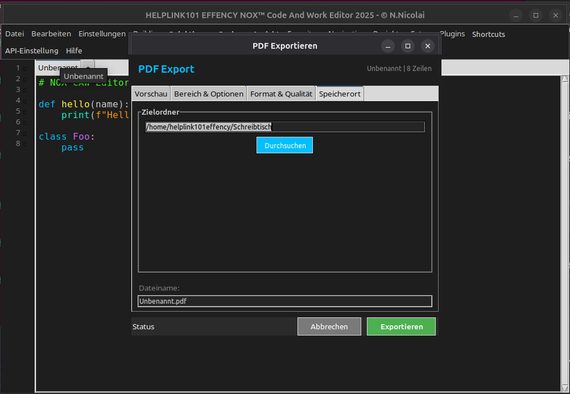
Task: Cancel export with Abbrechen button
Action: pos(329,326)
